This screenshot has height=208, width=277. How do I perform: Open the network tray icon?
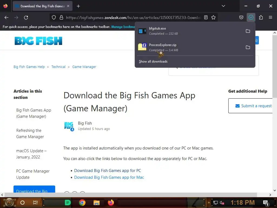click(x=216, y=203)
